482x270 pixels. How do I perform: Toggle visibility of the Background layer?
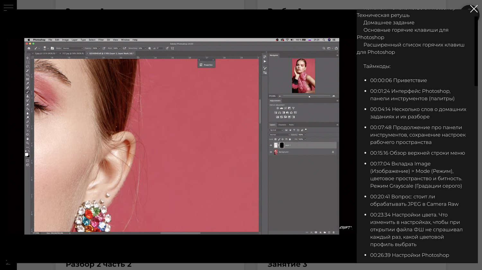[x=271, y=152]
